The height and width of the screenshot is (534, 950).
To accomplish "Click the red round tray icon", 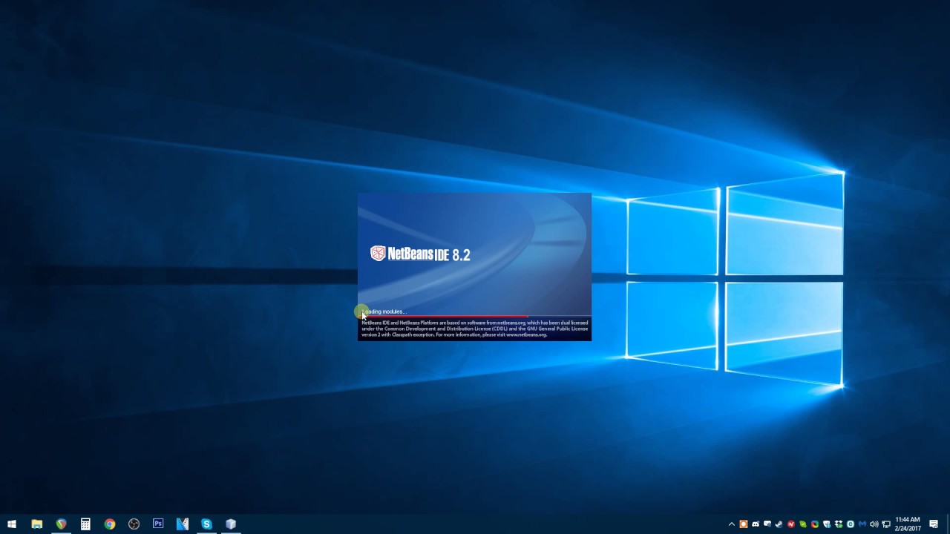I will pos(791,524).
